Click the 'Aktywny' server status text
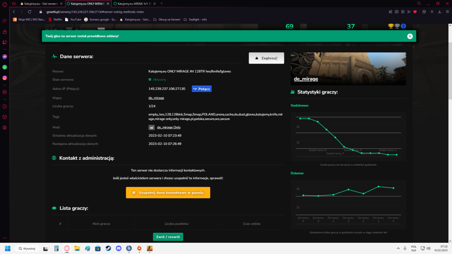 coord(160,80)
